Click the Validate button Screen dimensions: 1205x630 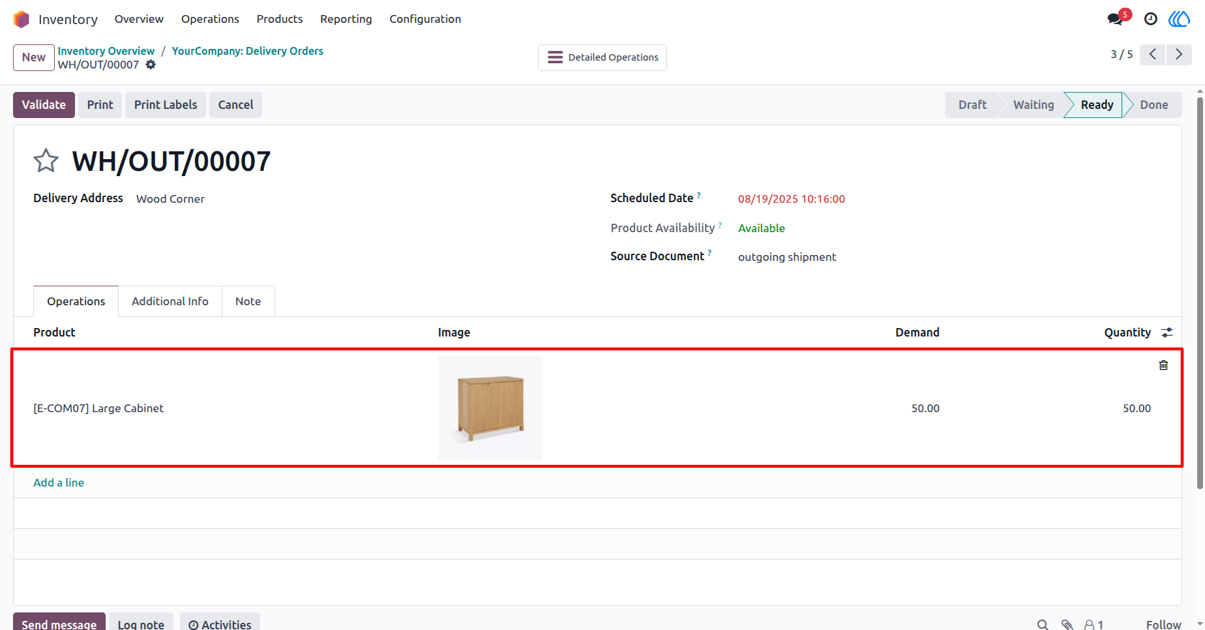point(44,105)
